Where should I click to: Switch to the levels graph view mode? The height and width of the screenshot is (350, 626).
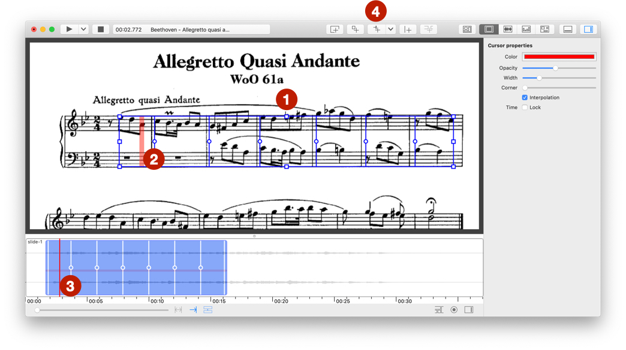coord(526,29)
